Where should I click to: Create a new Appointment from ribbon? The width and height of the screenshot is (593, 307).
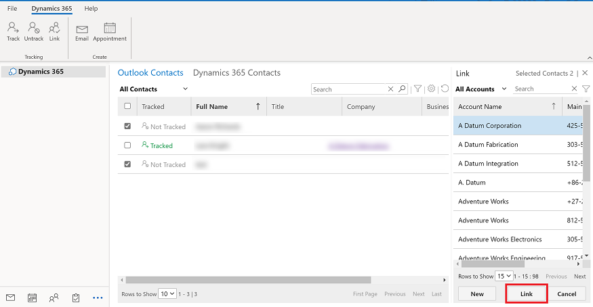click(110, 30)
